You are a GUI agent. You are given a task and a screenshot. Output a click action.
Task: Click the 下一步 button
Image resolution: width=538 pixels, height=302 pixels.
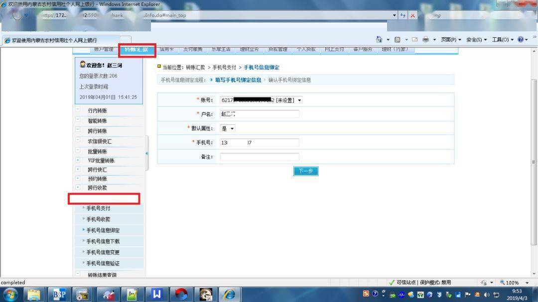click(305, 171)
